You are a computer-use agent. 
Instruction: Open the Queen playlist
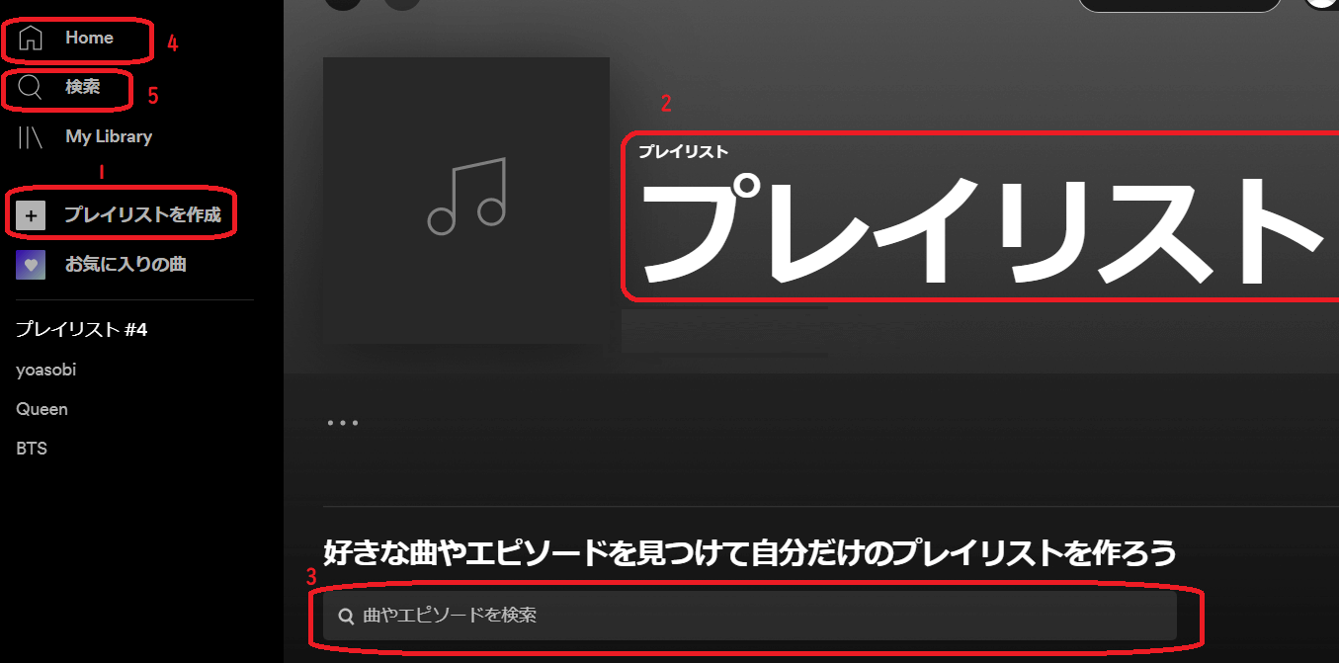click(x=42, y=409)
